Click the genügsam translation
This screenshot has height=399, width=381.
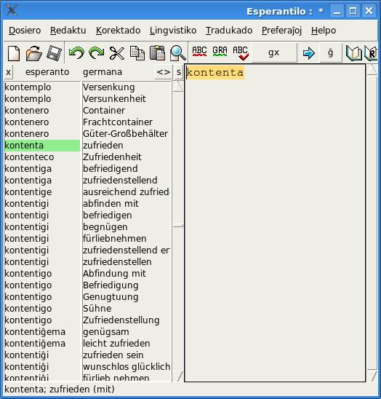(106, 332)
